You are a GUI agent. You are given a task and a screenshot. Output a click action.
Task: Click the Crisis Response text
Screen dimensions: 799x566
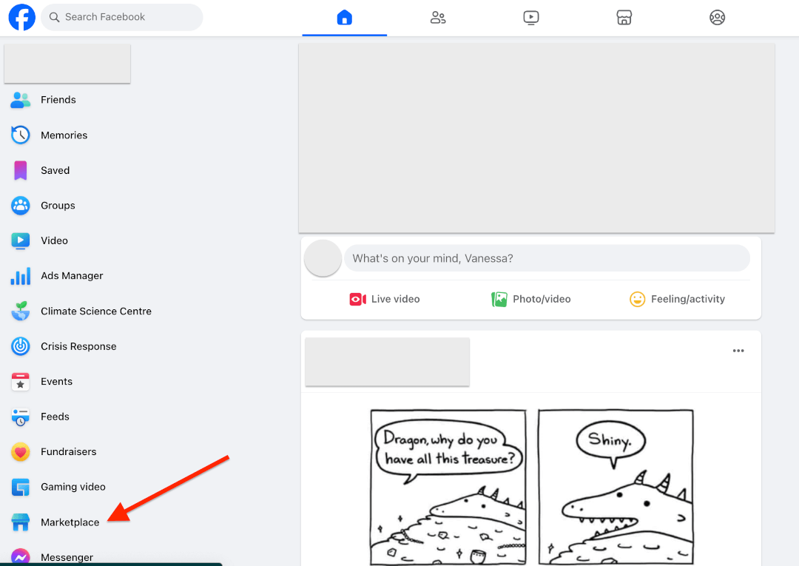(x=78, y=346)
